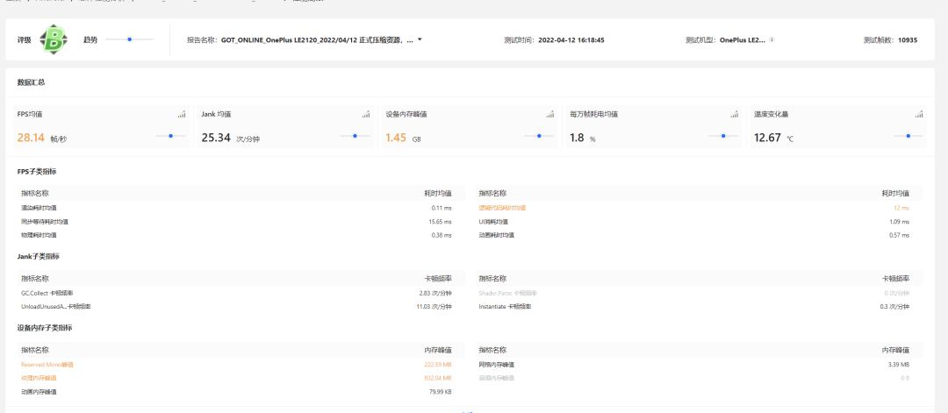Screen dimensions: 948x413
Task: Select the GOT_ONLINE_OnePlus report name
Action: tap(318, 39)
